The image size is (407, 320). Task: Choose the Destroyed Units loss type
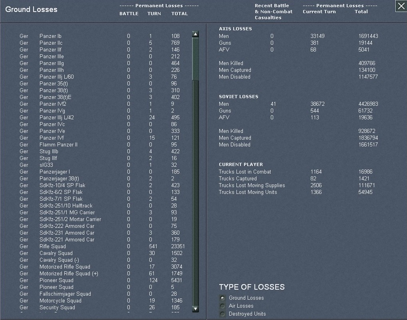[222, 314]
